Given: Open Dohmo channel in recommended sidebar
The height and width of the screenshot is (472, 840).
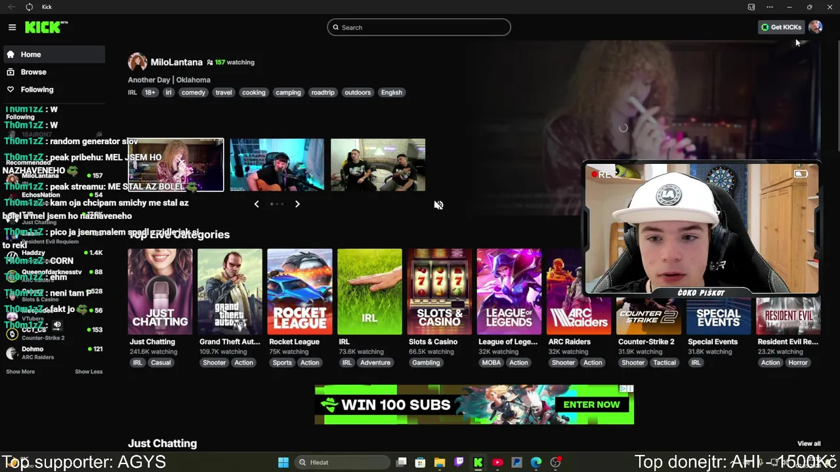Looking at the screenshot, I should pyautogui.click(x=54, y=353).
